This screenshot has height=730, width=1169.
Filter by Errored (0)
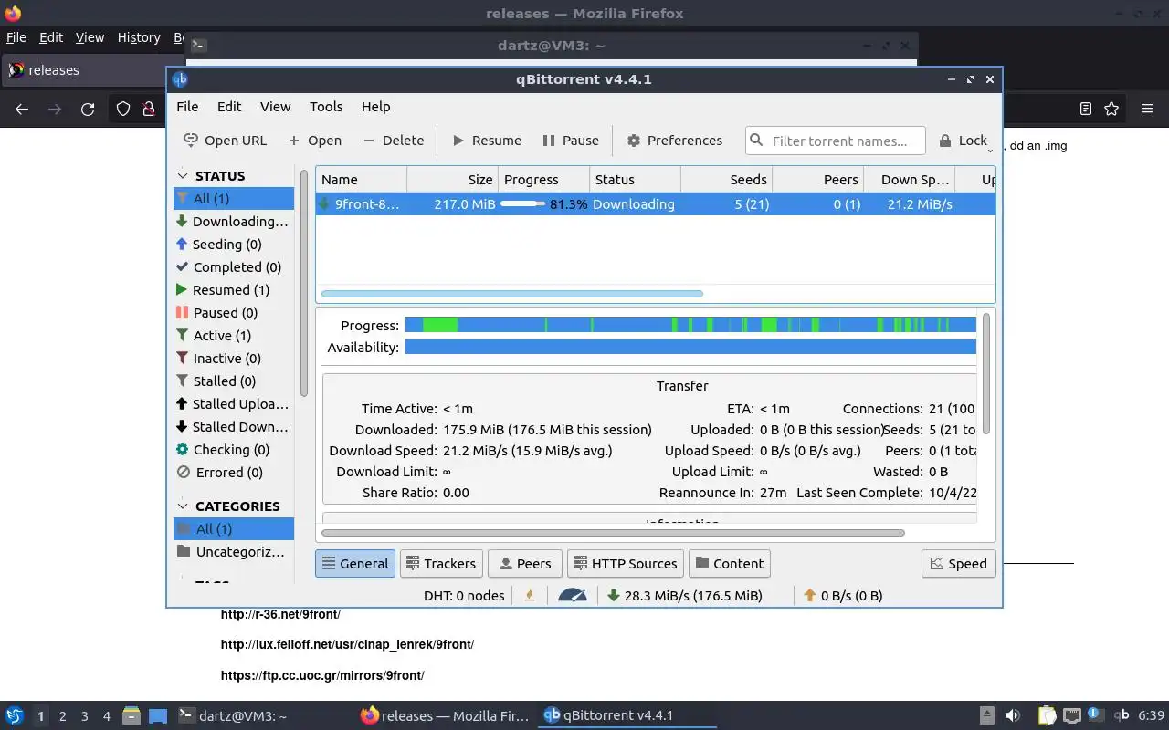(234, 472)
